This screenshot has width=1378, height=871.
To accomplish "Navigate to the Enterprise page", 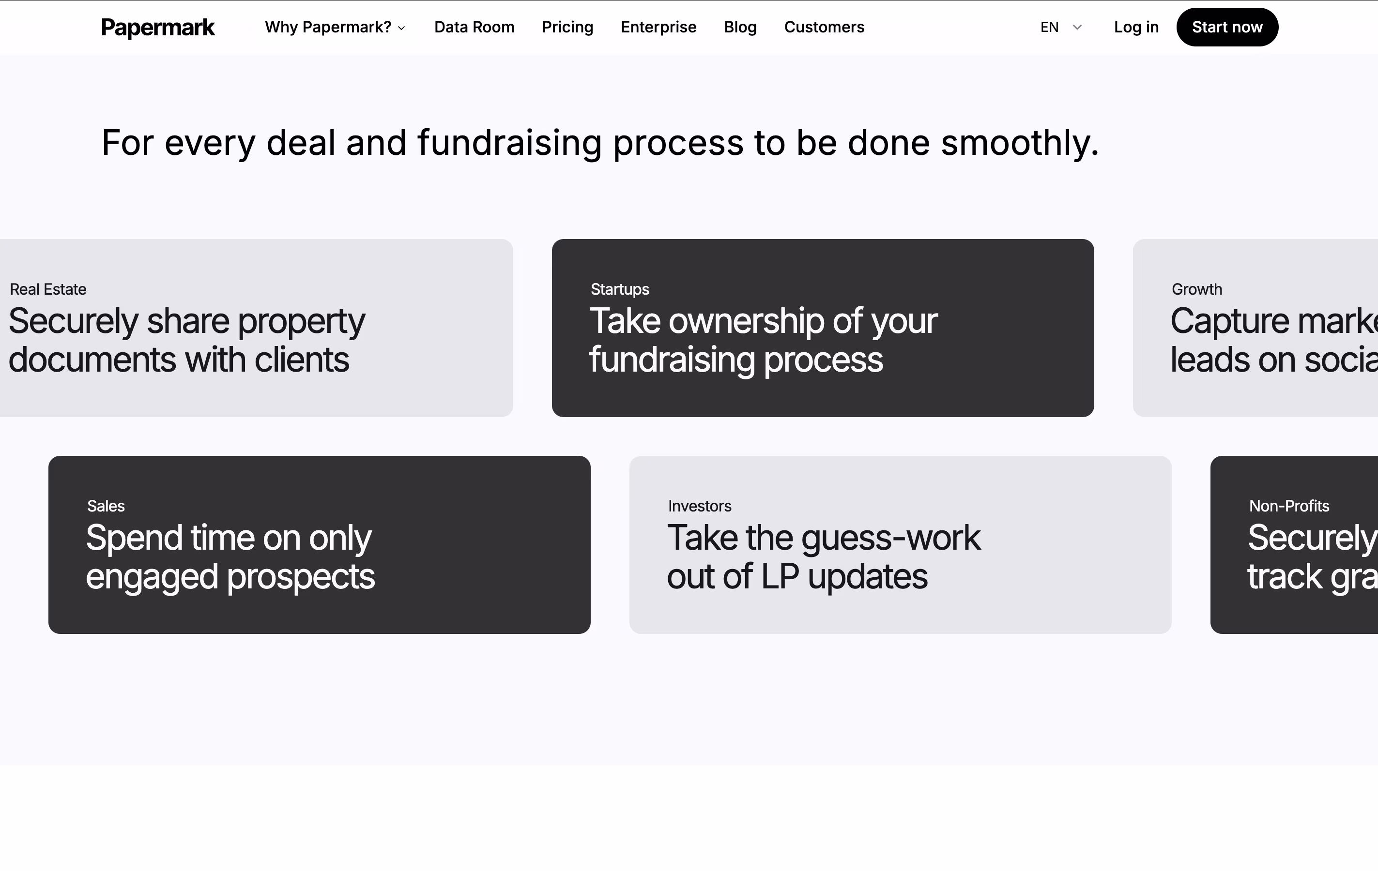I will click(658, 28).
